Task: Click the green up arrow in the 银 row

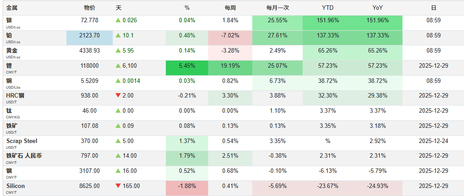Action: coord(118,20)
